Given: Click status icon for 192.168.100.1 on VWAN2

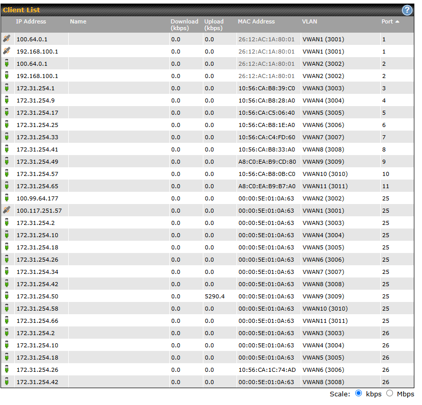Looking at the screenshot, I should click(7, 75).
